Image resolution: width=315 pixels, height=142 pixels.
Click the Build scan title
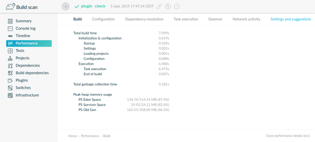(x=27, y=7)
